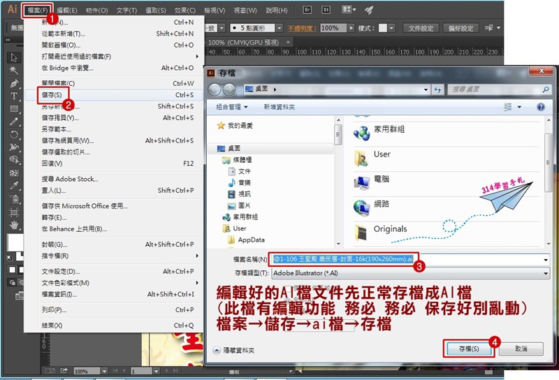
Task: Select the Artboard tool
Action: pos(14,212)
